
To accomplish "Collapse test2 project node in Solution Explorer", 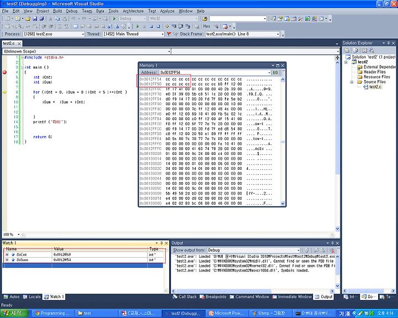I will coord(346,62).
